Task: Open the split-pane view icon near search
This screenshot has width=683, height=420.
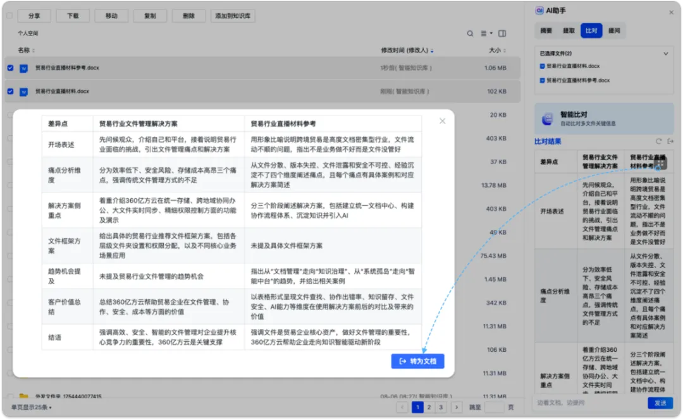Action: pos(501,33)
